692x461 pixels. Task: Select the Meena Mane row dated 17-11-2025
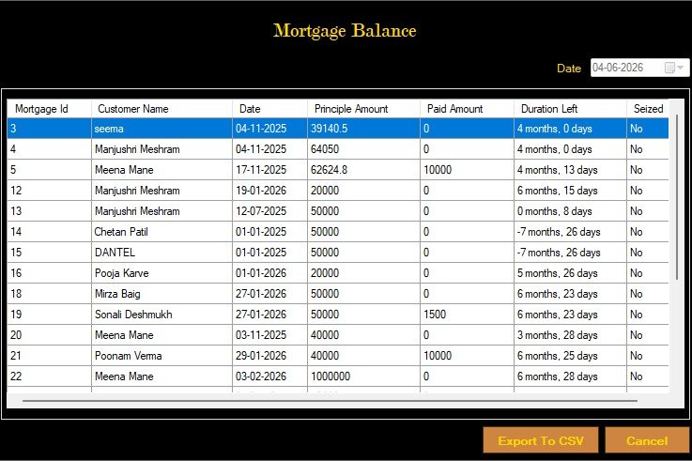338,170
